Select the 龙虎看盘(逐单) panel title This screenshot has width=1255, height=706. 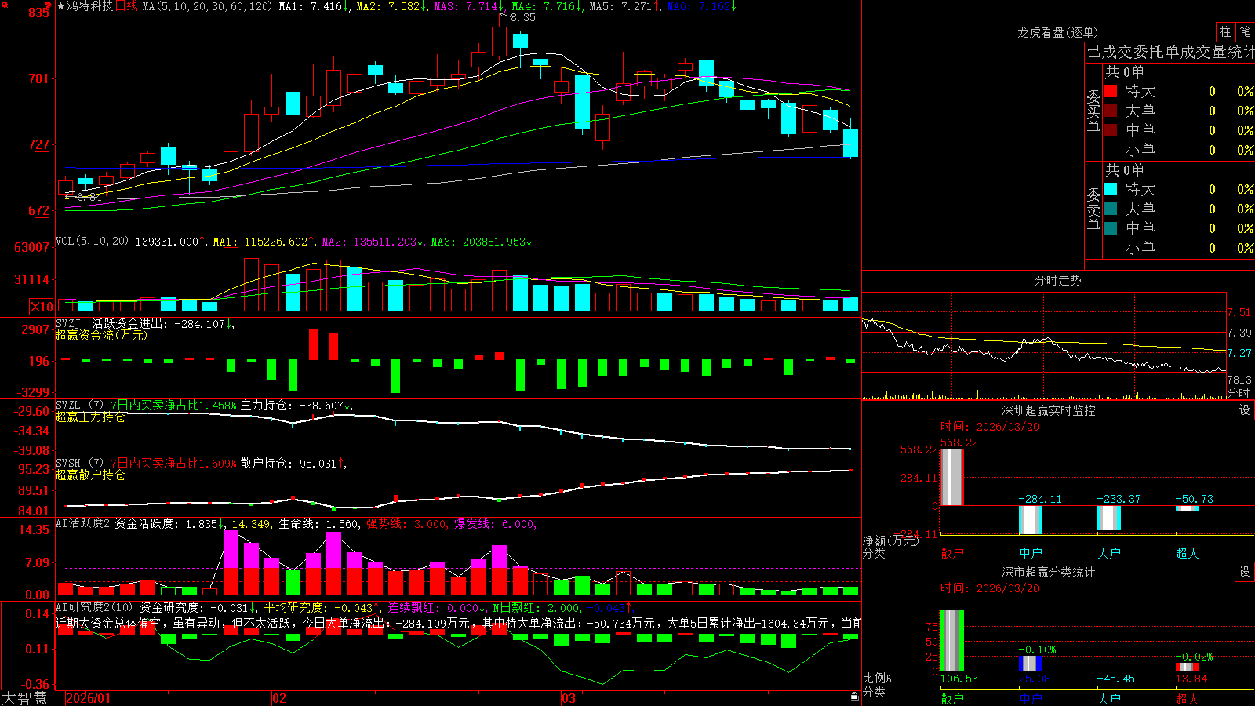1057,32
